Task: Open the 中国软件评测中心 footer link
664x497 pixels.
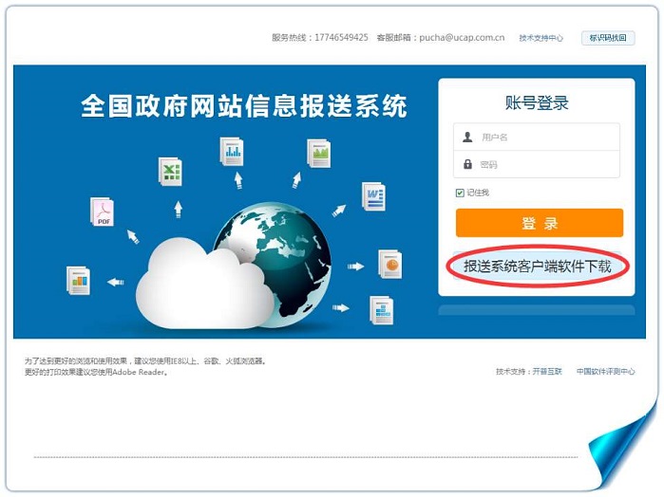Action: click(x=605, y=372)
